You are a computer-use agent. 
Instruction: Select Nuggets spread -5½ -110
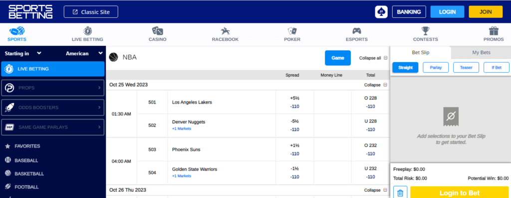click(294, 125)
